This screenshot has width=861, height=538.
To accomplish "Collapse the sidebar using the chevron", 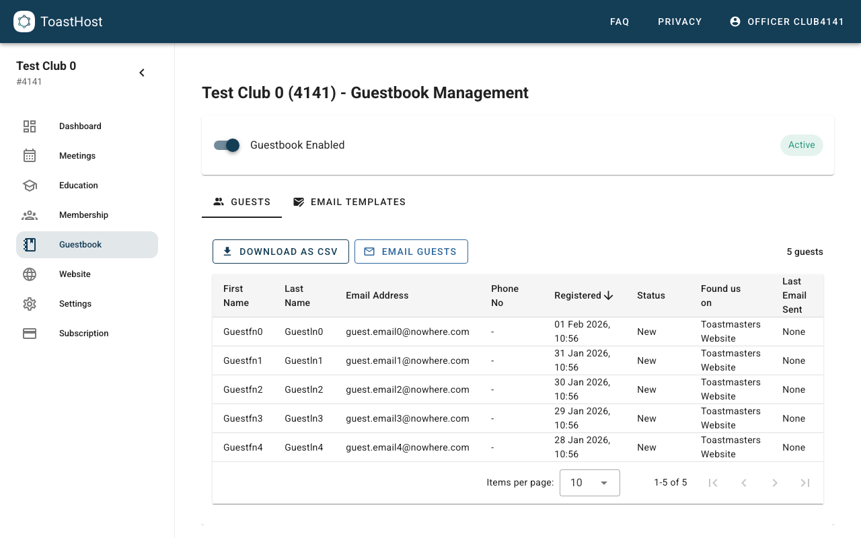I will pyautogui.click(x=142, y=72).
